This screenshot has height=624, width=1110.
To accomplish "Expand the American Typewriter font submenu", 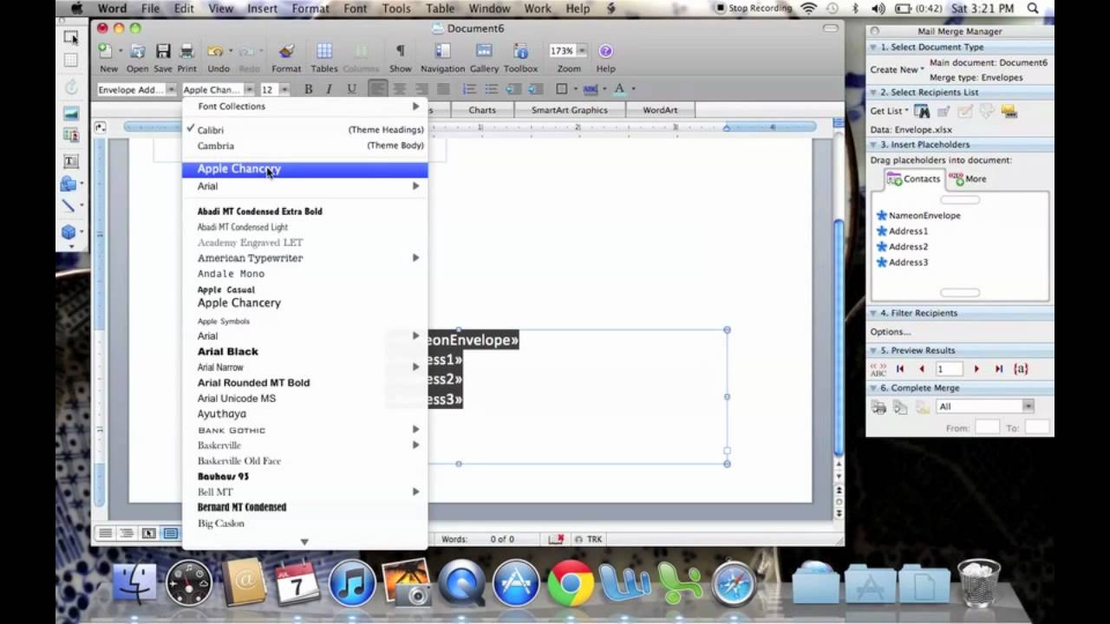I will pos(304,257).
